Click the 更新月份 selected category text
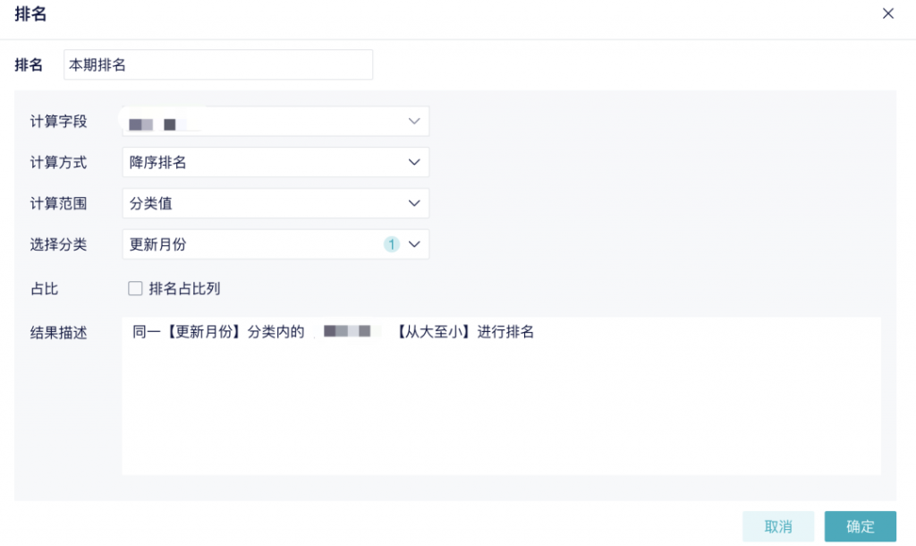 [x=158, y=244]
